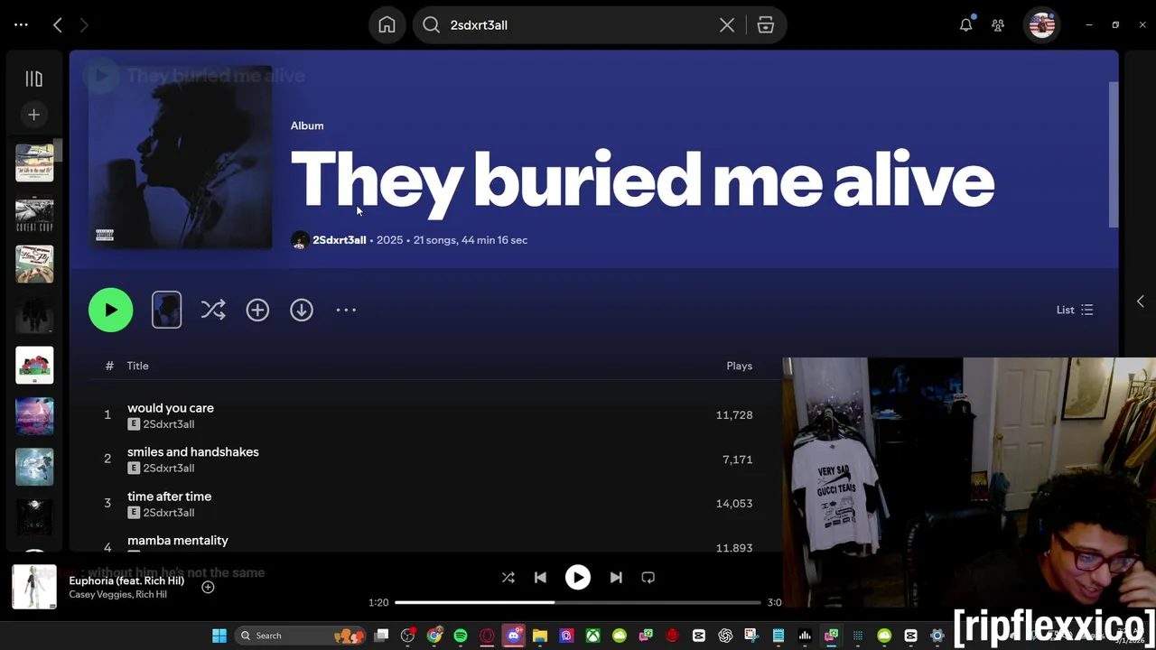The width and height of the screenshot is (1156, 650).
Task: Sort by the Title column header
Action: [x=137, y=366]
